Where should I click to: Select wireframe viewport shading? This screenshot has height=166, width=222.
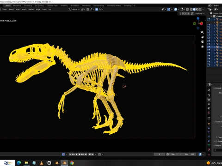click(191, 9)
